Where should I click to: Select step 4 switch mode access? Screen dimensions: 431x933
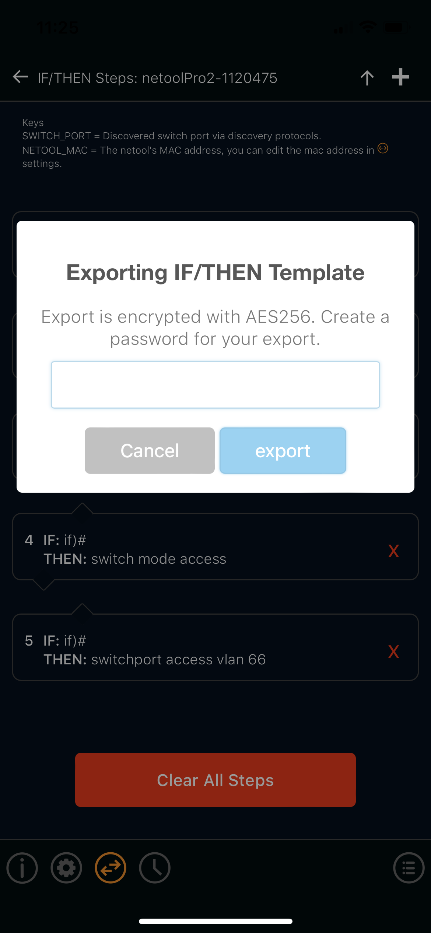[215, 546]
